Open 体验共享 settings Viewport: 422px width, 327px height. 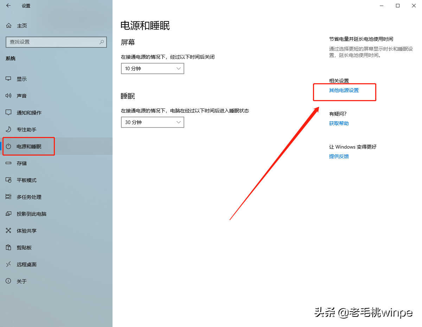56,231
